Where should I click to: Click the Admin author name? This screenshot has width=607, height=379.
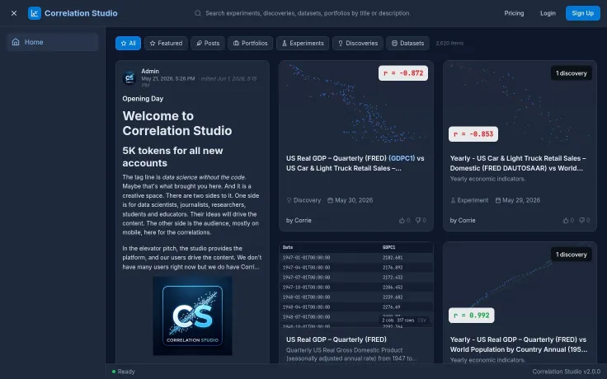pos(150,71)
